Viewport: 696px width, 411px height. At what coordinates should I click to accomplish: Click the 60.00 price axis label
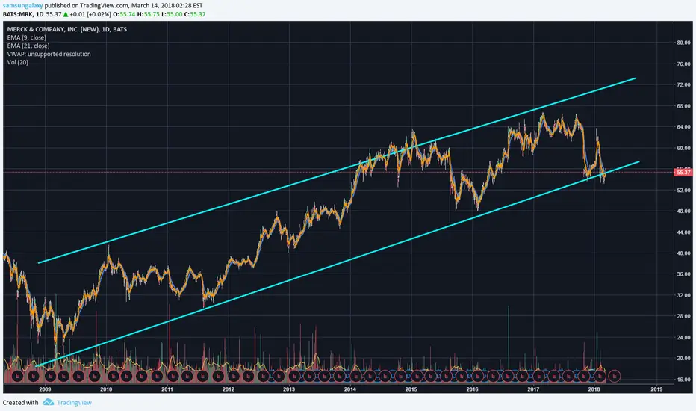pos(683,148)
